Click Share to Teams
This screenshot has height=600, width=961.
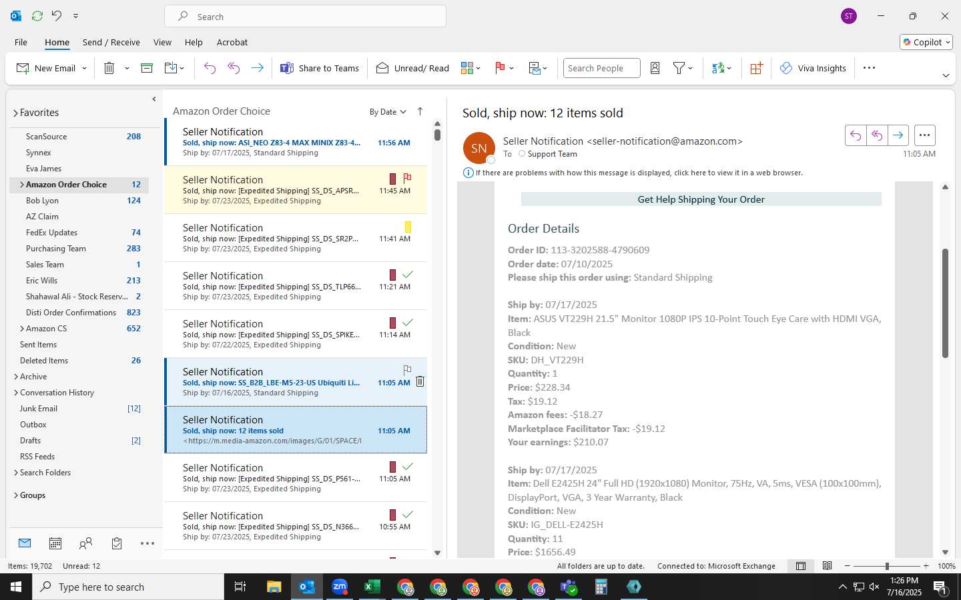(x=320, y=68)
